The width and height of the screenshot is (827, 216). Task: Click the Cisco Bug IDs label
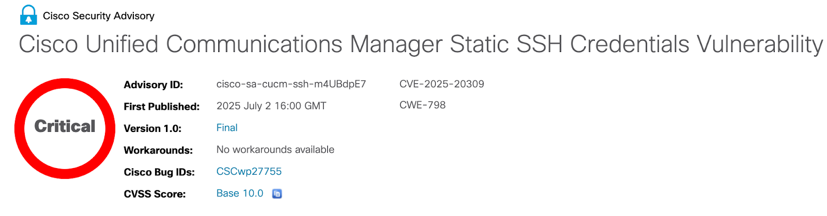[159, 172]
